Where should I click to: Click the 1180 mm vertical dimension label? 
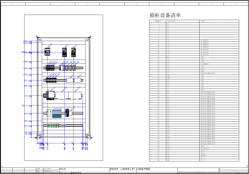click(x=27, y=68)
